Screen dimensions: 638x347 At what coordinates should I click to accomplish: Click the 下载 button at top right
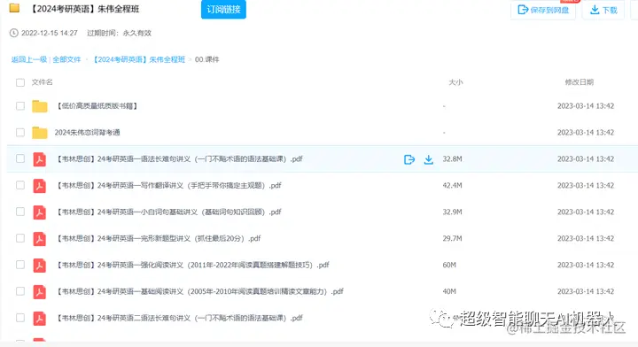coord(603,10)
